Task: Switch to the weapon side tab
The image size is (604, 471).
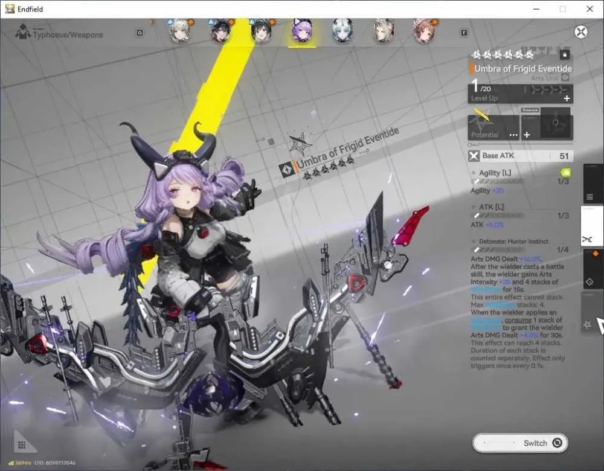Action: (x=591, y=226)
